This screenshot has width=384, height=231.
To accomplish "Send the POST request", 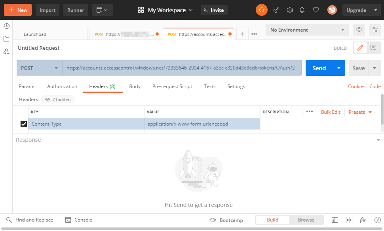I will [319, 68].
